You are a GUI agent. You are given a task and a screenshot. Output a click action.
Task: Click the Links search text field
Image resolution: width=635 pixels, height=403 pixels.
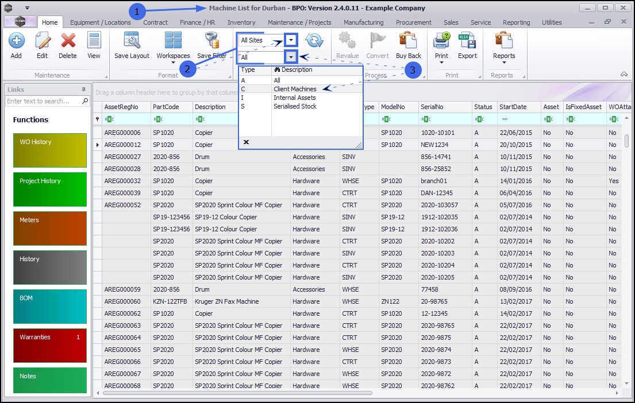[x=44, y=101]
